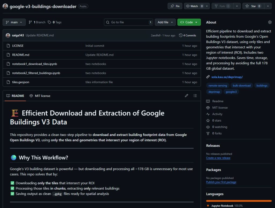Select the bulk-download topic tag
275x208 pixels.
tap(242, 86)
